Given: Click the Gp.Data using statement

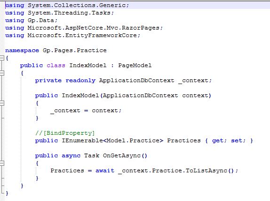Looking at the screenshot, I should (x=31, y=21).
